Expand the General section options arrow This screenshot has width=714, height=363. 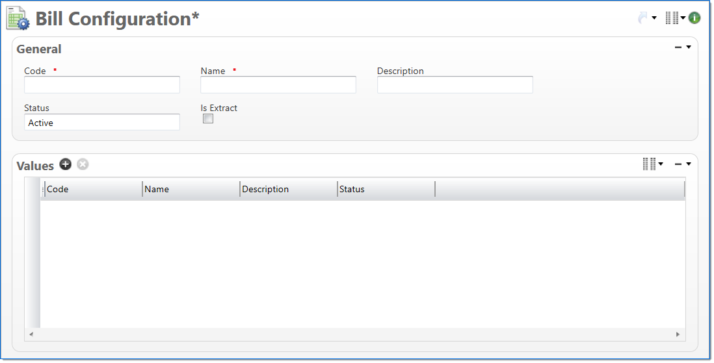(689, 47)
